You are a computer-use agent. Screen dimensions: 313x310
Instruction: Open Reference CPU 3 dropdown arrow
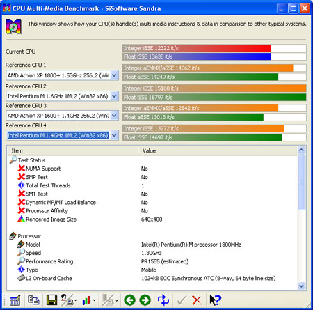click(114, 115)
